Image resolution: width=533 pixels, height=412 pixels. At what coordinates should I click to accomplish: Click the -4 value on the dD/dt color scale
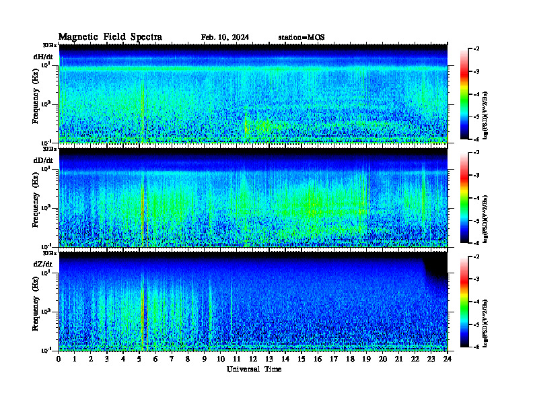[476, 198]
